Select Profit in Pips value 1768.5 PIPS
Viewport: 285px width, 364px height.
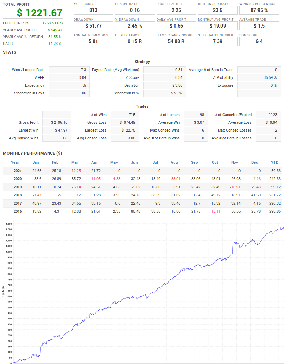click(x=52, y=23)
